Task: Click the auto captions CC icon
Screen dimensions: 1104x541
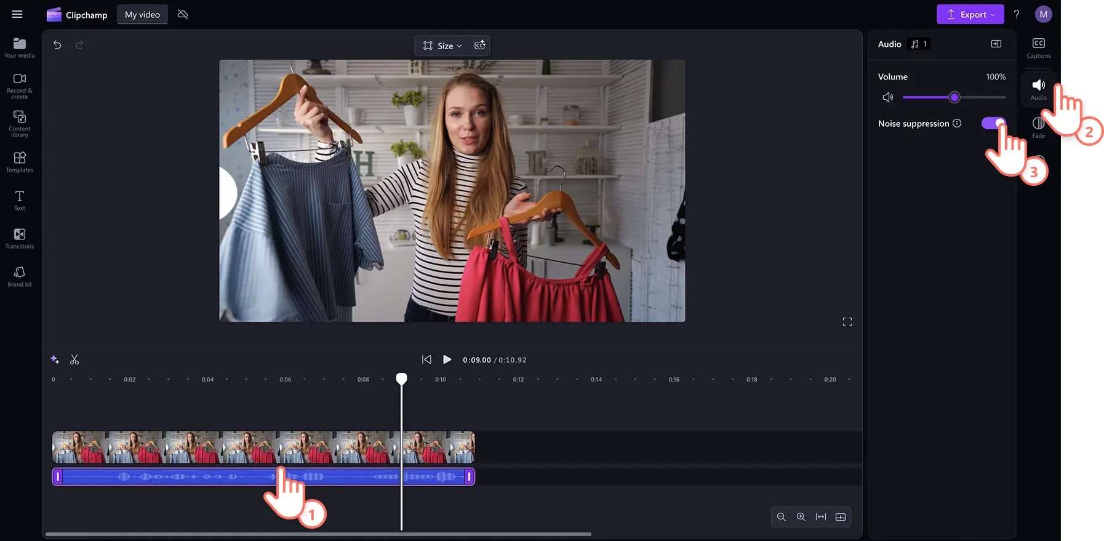Action: 480,45
